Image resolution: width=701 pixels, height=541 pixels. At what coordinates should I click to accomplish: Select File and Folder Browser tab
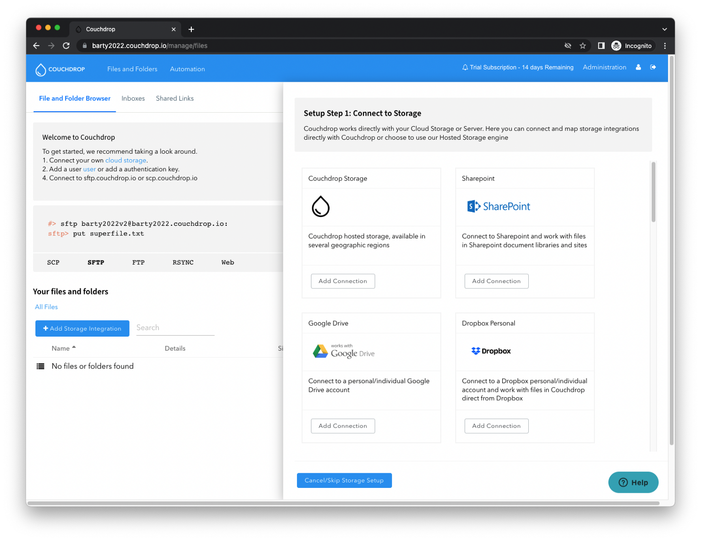click(75, 99)
